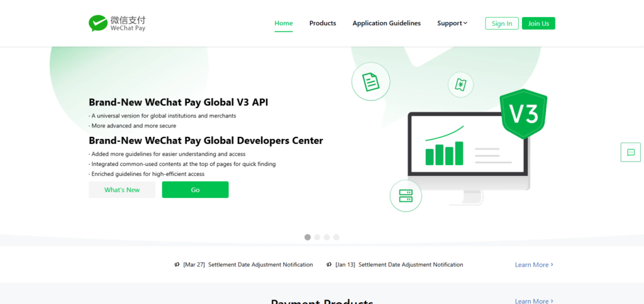Image resolution: width=644 pixels, height=304 pixels.
Task: Click Learn More beside the notifications
Action: [x=535, y=264]
